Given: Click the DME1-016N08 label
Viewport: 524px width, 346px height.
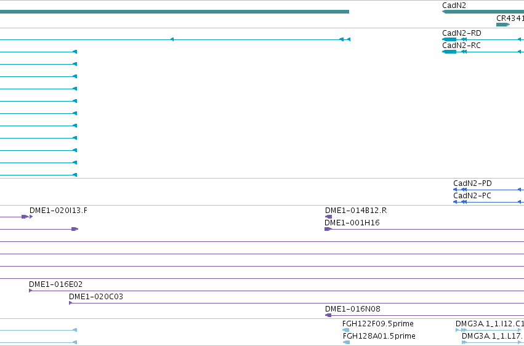Looking at the screenshot, I should click(x=353, y=309).
